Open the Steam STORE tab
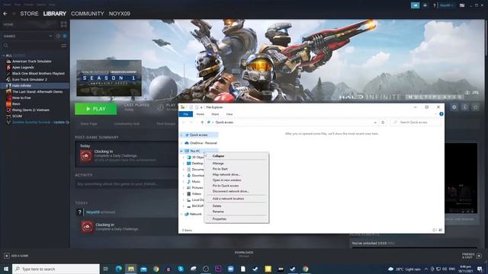488x274 pixels. 29,14
